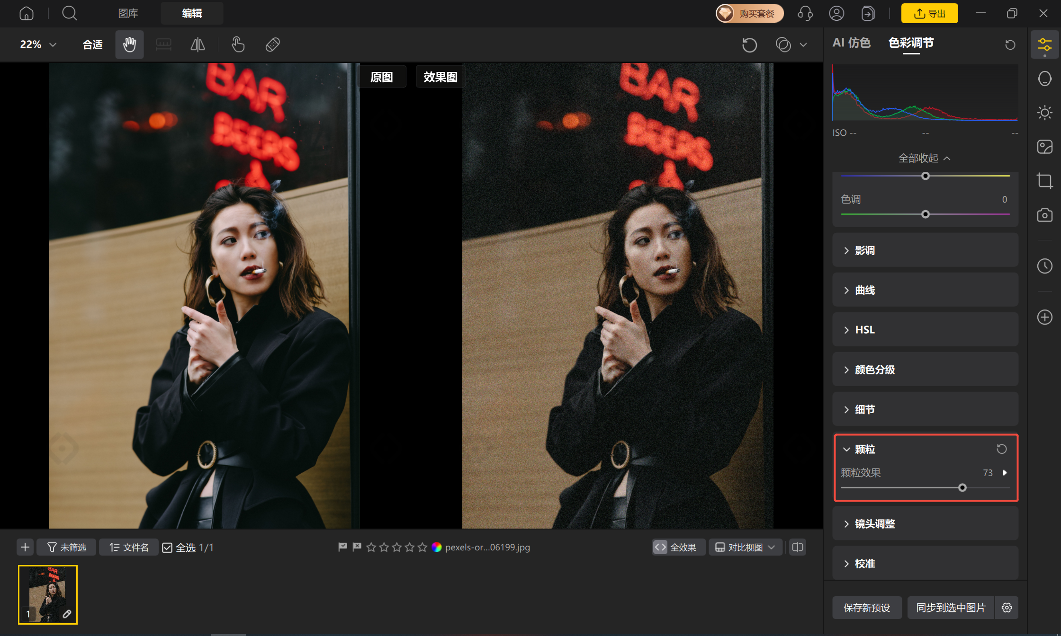Click the 原图 label
The width and height of the screenshot is (1061, 636).
point(382,77)
